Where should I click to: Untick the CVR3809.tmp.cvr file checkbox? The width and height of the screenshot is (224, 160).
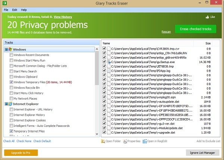[104, 48]
